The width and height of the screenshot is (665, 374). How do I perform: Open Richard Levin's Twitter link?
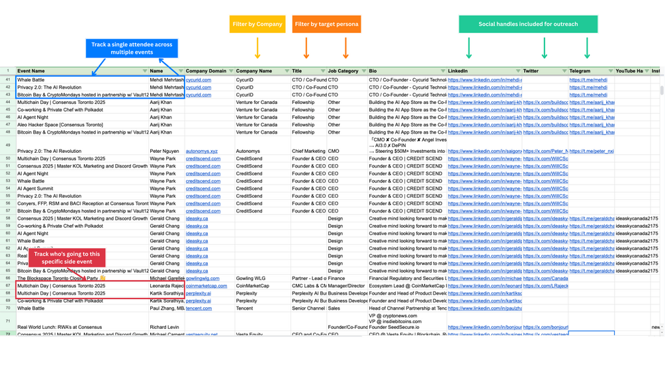pos(545,328)
